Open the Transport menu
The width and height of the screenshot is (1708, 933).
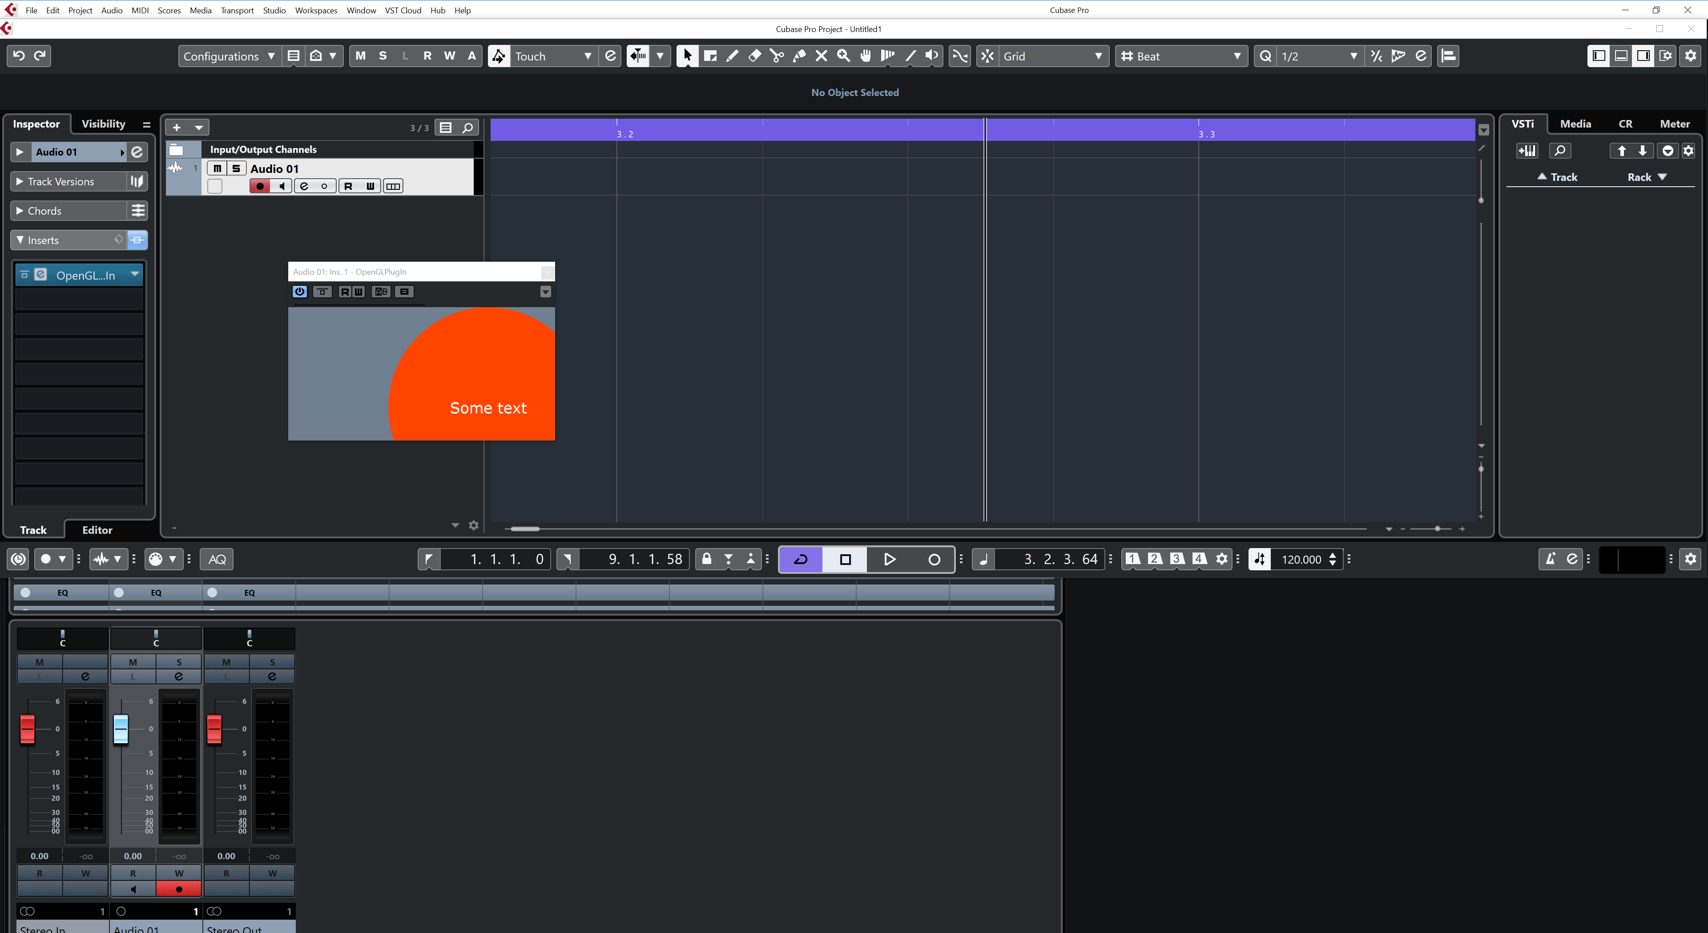click(x=237, y=10)
